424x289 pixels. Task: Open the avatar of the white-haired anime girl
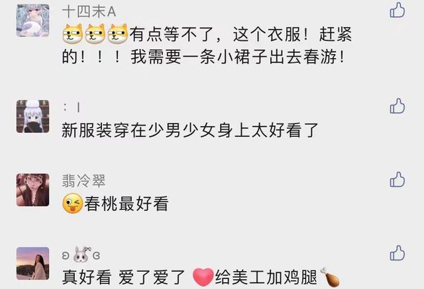(32, 116)
